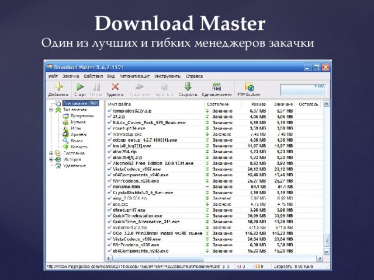Click the URL in the status bar
374x280 pixels.
[x=133, y=267]
